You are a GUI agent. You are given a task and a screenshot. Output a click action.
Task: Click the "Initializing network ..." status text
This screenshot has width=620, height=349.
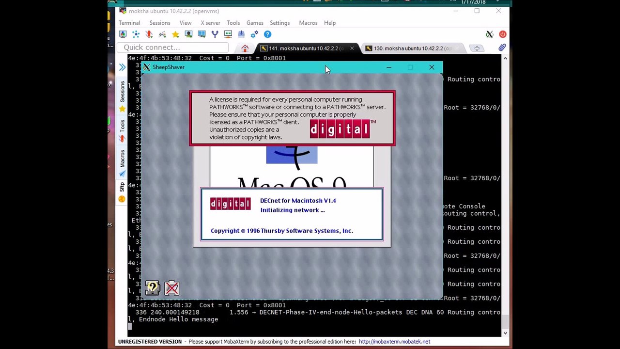293,210
